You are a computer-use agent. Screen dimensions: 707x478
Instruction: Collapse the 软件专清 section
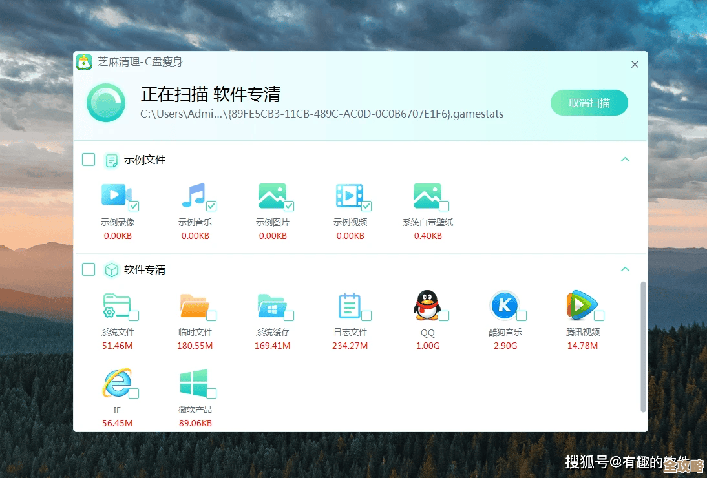(x=625, y=269)
